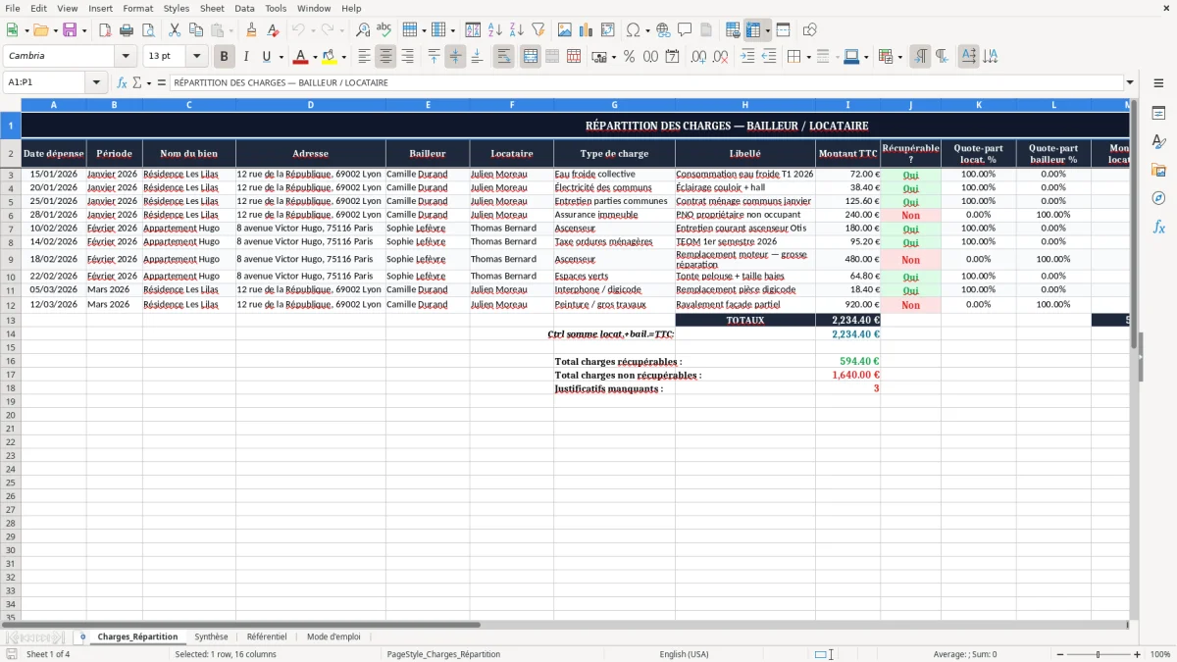
Task: Switch to the Référentiel sheet tab
Action: click(x=267, y=637)
